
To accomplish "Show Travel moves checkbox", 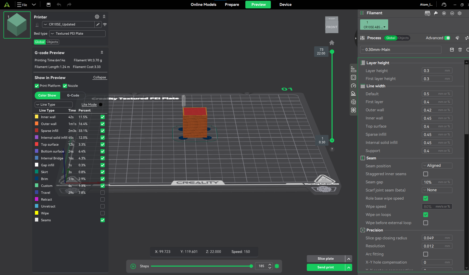I will (x=103, y=193).
